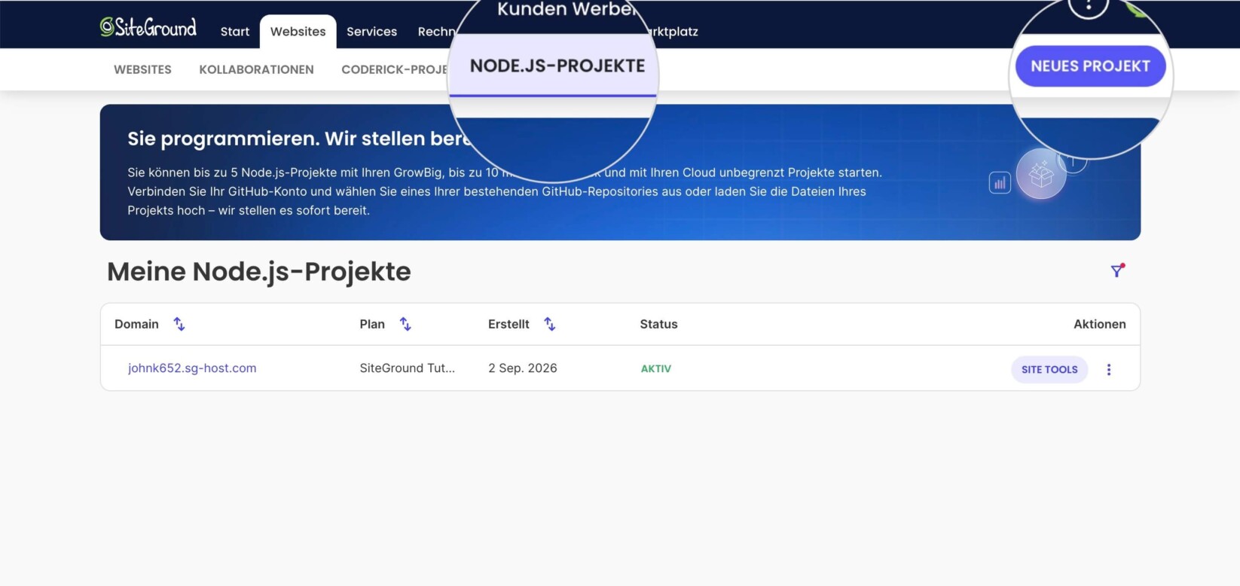Sort table by Erstellt column arrows
Viewport: 1240px width, 586px height.
point(550,324)
